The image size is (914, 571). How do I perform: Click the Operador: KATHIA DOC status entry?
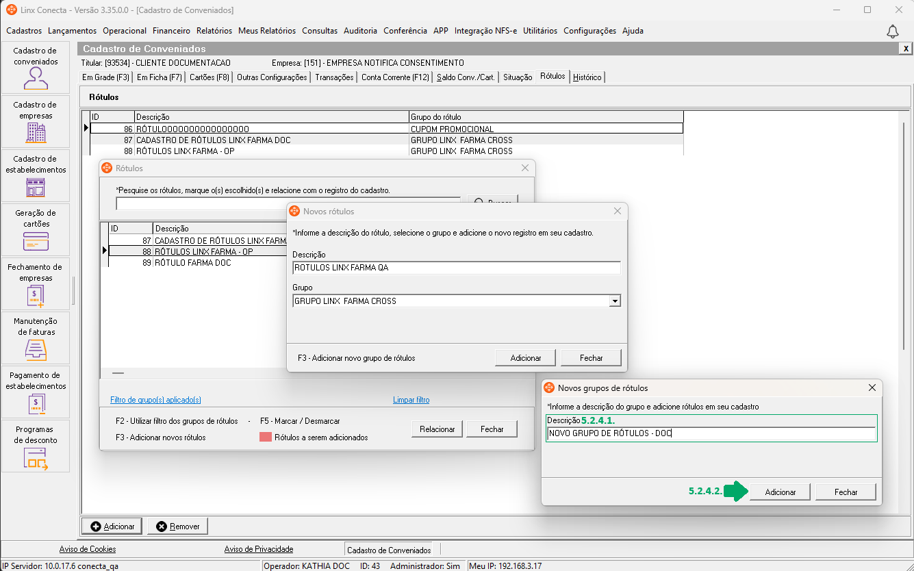307,566
